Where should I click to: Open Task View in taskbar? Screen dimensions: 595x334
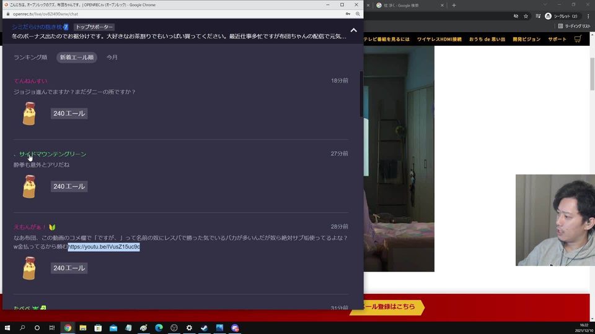[52, 328]
